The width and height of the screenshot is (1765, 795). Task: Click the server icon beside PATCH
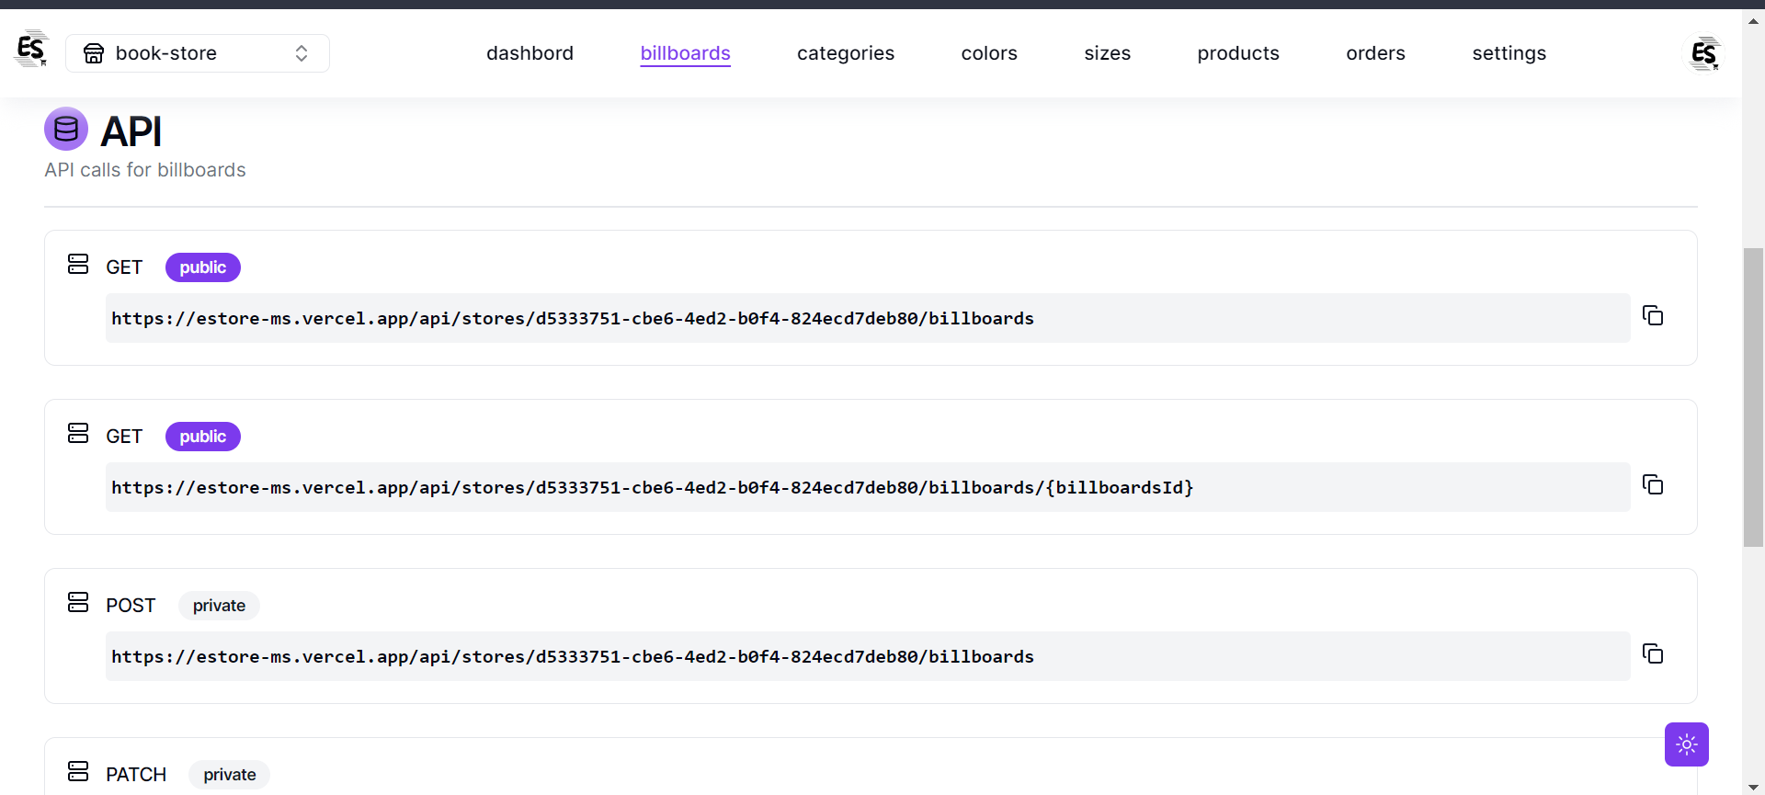pos(78,771)
